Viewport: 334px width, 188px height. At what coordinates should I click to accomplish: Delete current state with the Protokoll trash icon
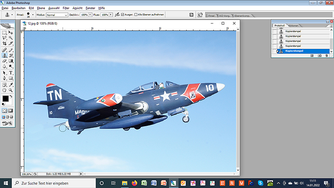[x=326, y=56]
